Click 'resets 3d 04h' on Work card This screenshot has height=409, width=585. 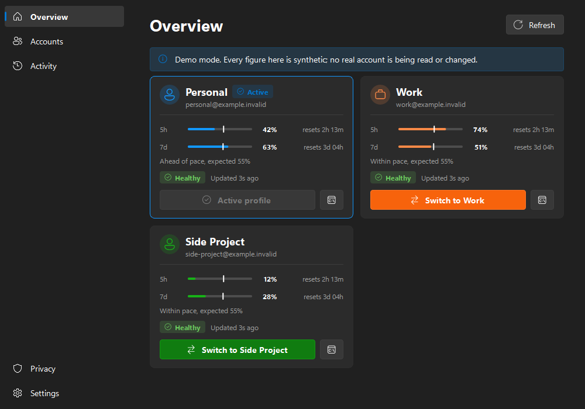point(534,147)
